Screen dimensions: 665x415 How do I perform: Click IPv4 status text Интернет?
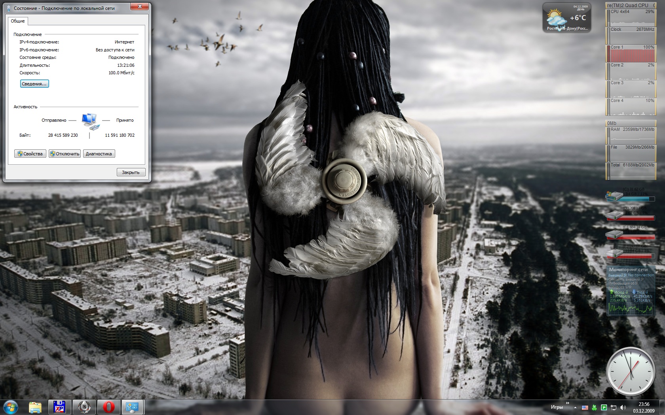(124, 42)
